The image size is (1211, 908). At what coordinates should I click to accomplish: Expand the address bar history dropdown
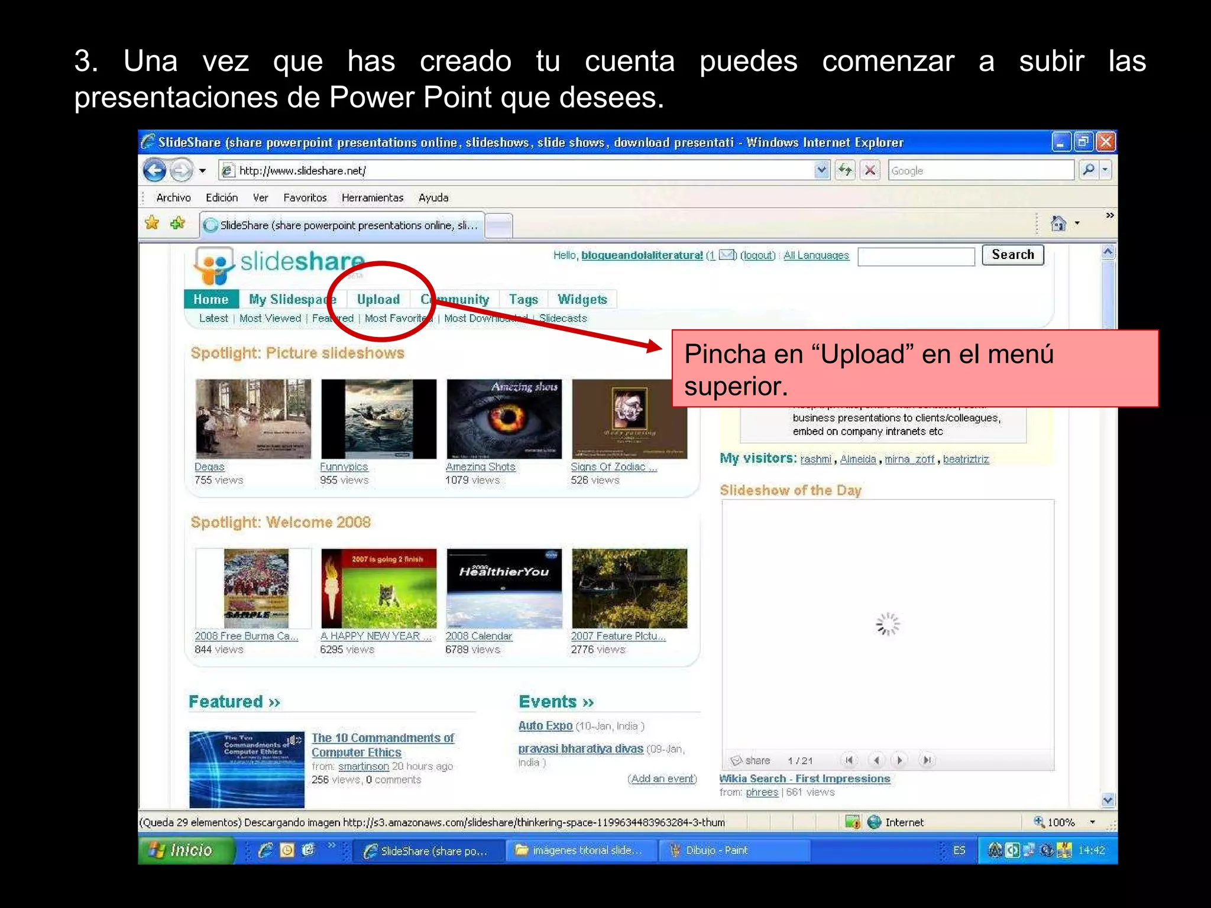[822, 170]
